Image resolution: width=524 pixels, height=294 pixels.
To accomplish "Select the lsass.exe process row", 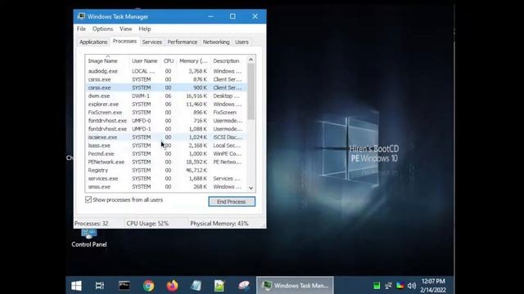I will click(166, 145).
